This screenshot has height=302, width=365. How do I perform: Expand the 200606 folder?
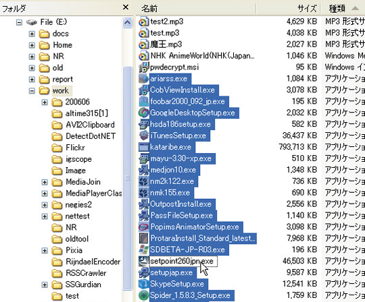(45, 102)
